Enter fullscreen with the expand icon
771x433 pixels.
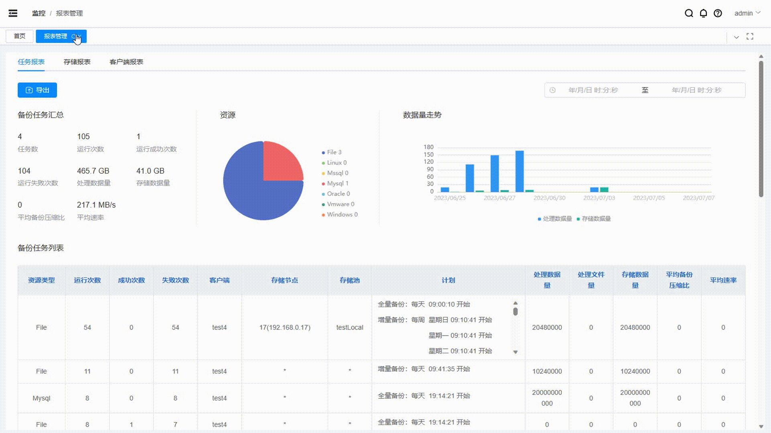pyautogui.click(x=749, y=36)
